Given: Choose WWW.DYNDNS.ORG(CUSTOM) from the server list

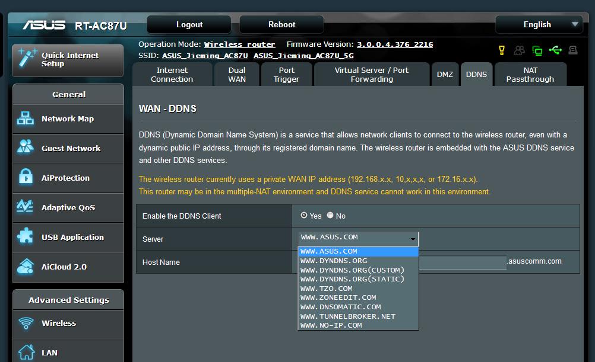Looking at the screenshot, I should 359,270.
